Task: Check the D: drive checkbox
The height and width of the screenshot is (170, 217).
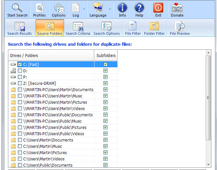Action: [20, 71]
